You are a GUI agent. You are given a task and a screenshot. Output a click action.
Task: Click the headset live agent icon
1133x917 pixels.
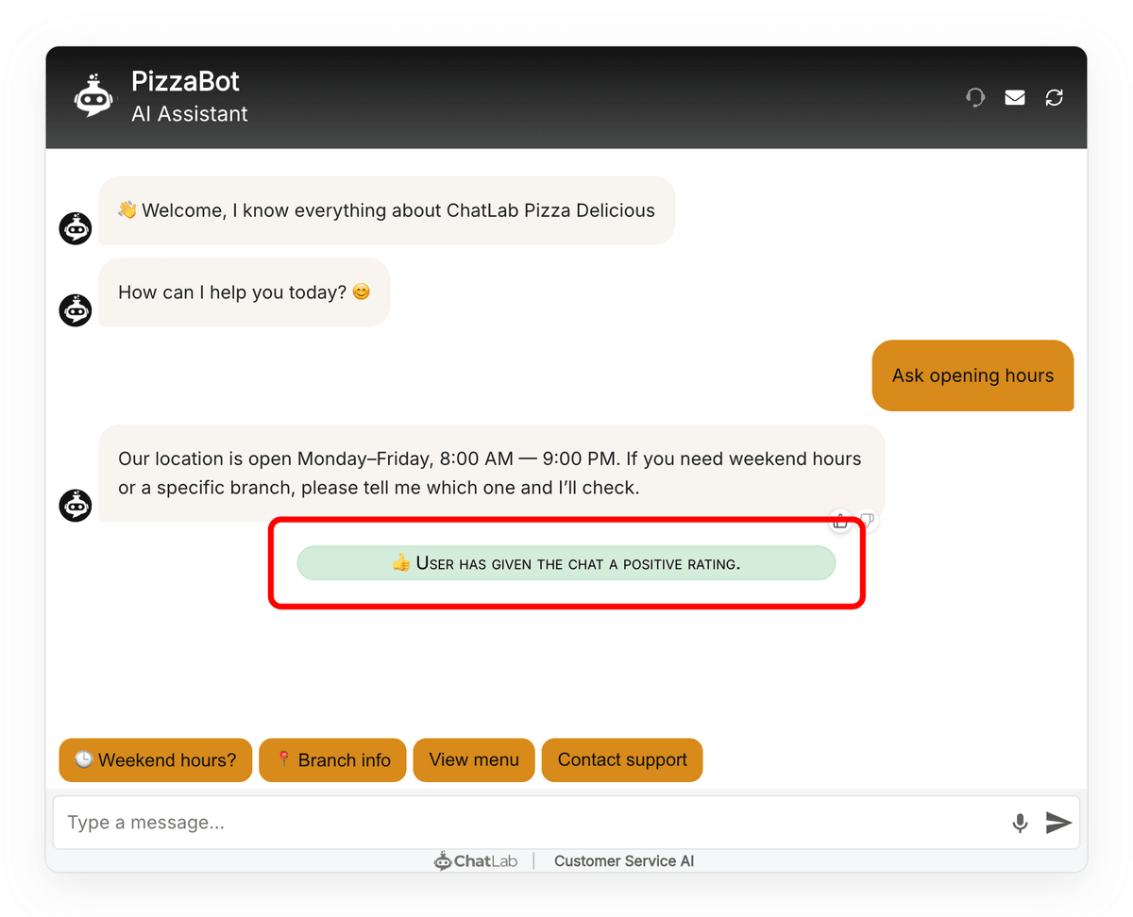click(x=975, y=97)
